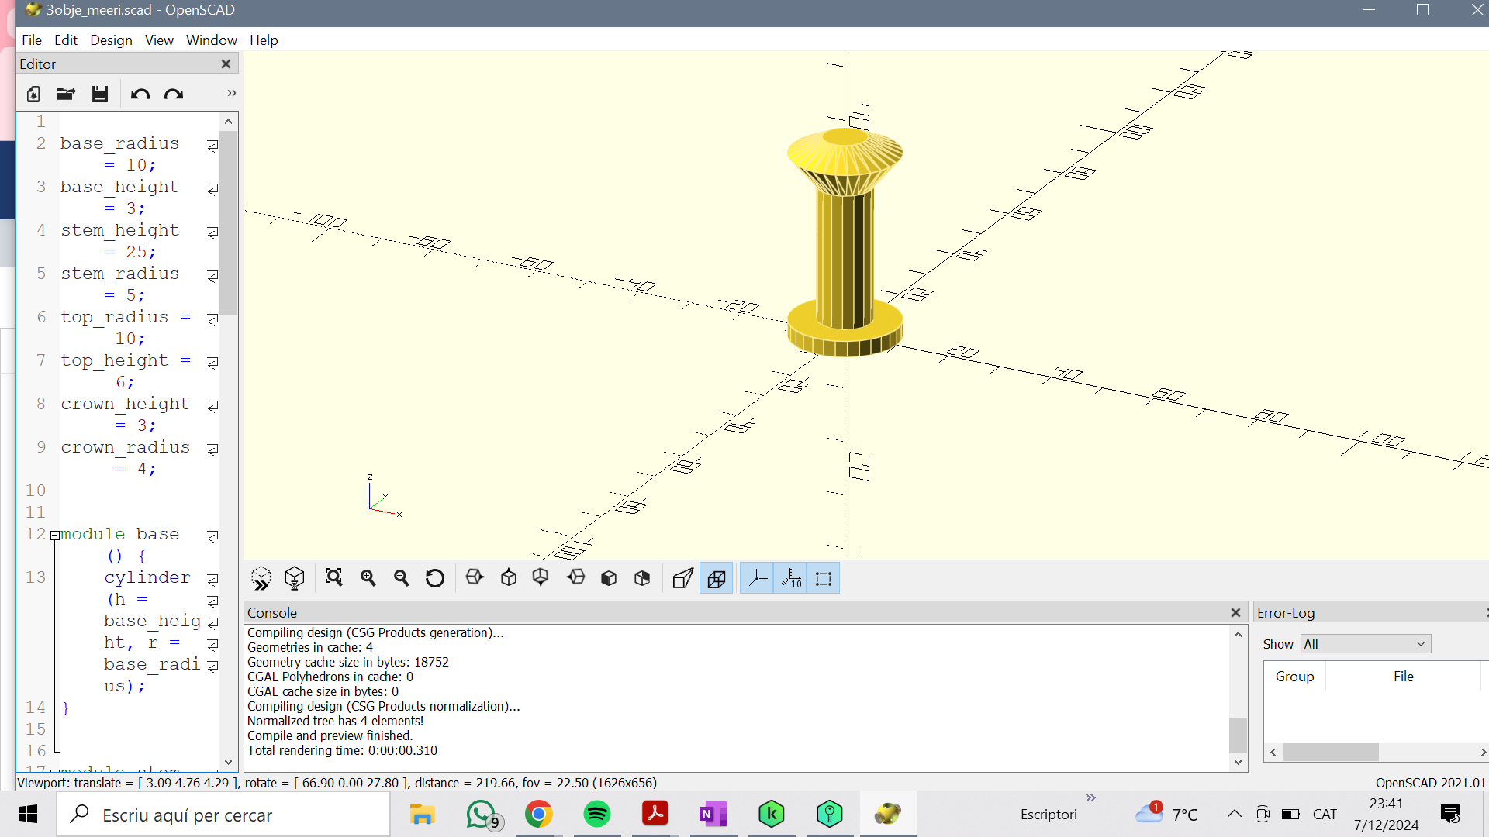1489x837 pixels.
Task: Show hidden system tray icons
Action: 1234,814
